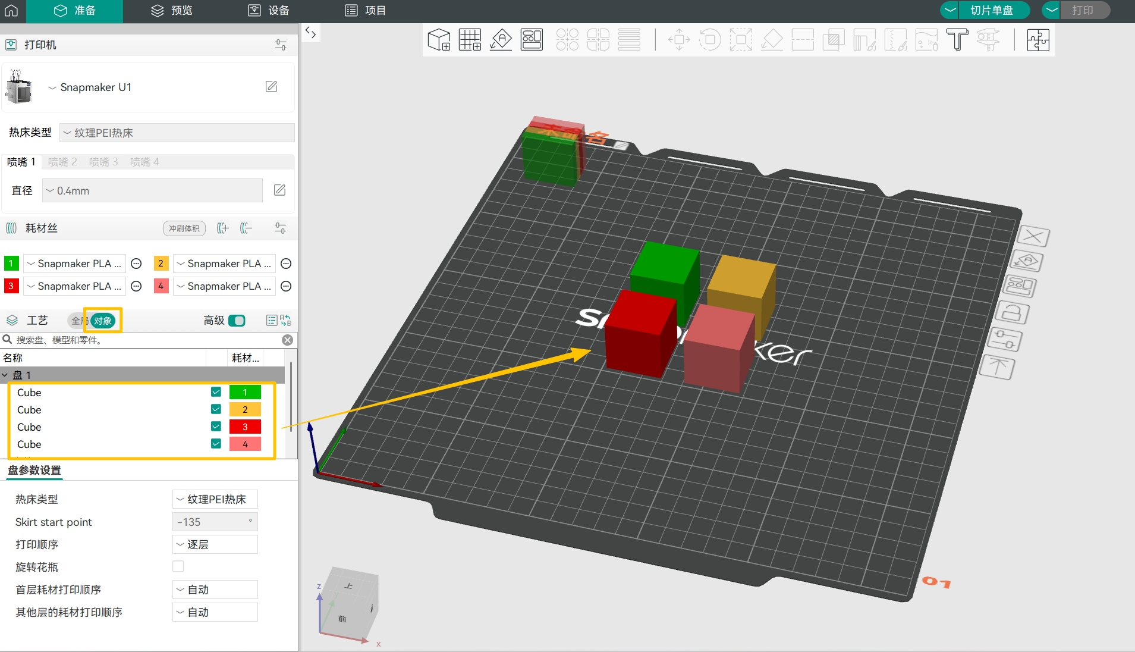Edit the Snapmaker U1 printer preset
This screenshot has width=1135, height=652.
coord(271,87)
